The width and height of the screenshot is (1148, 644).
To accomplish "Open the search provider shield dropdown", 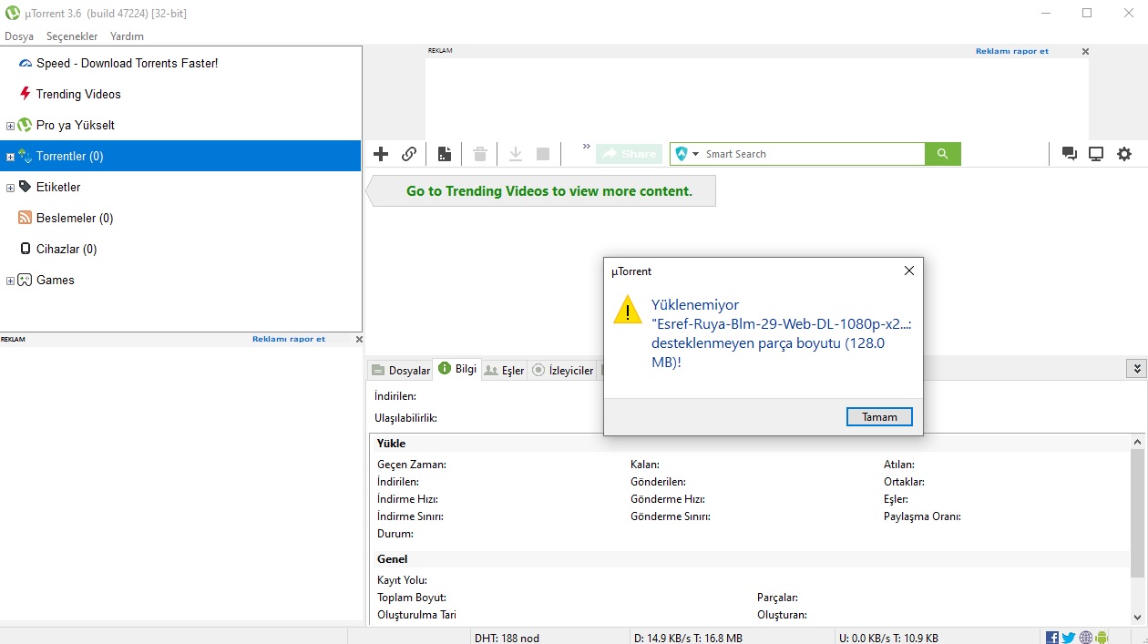I will 687,154.
